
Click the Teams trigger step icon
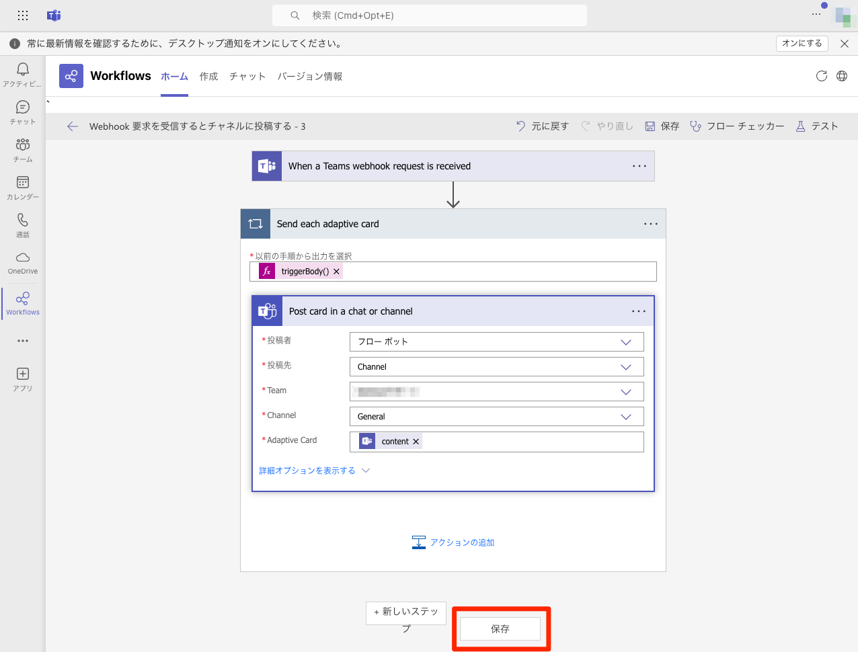pos(267,166)
